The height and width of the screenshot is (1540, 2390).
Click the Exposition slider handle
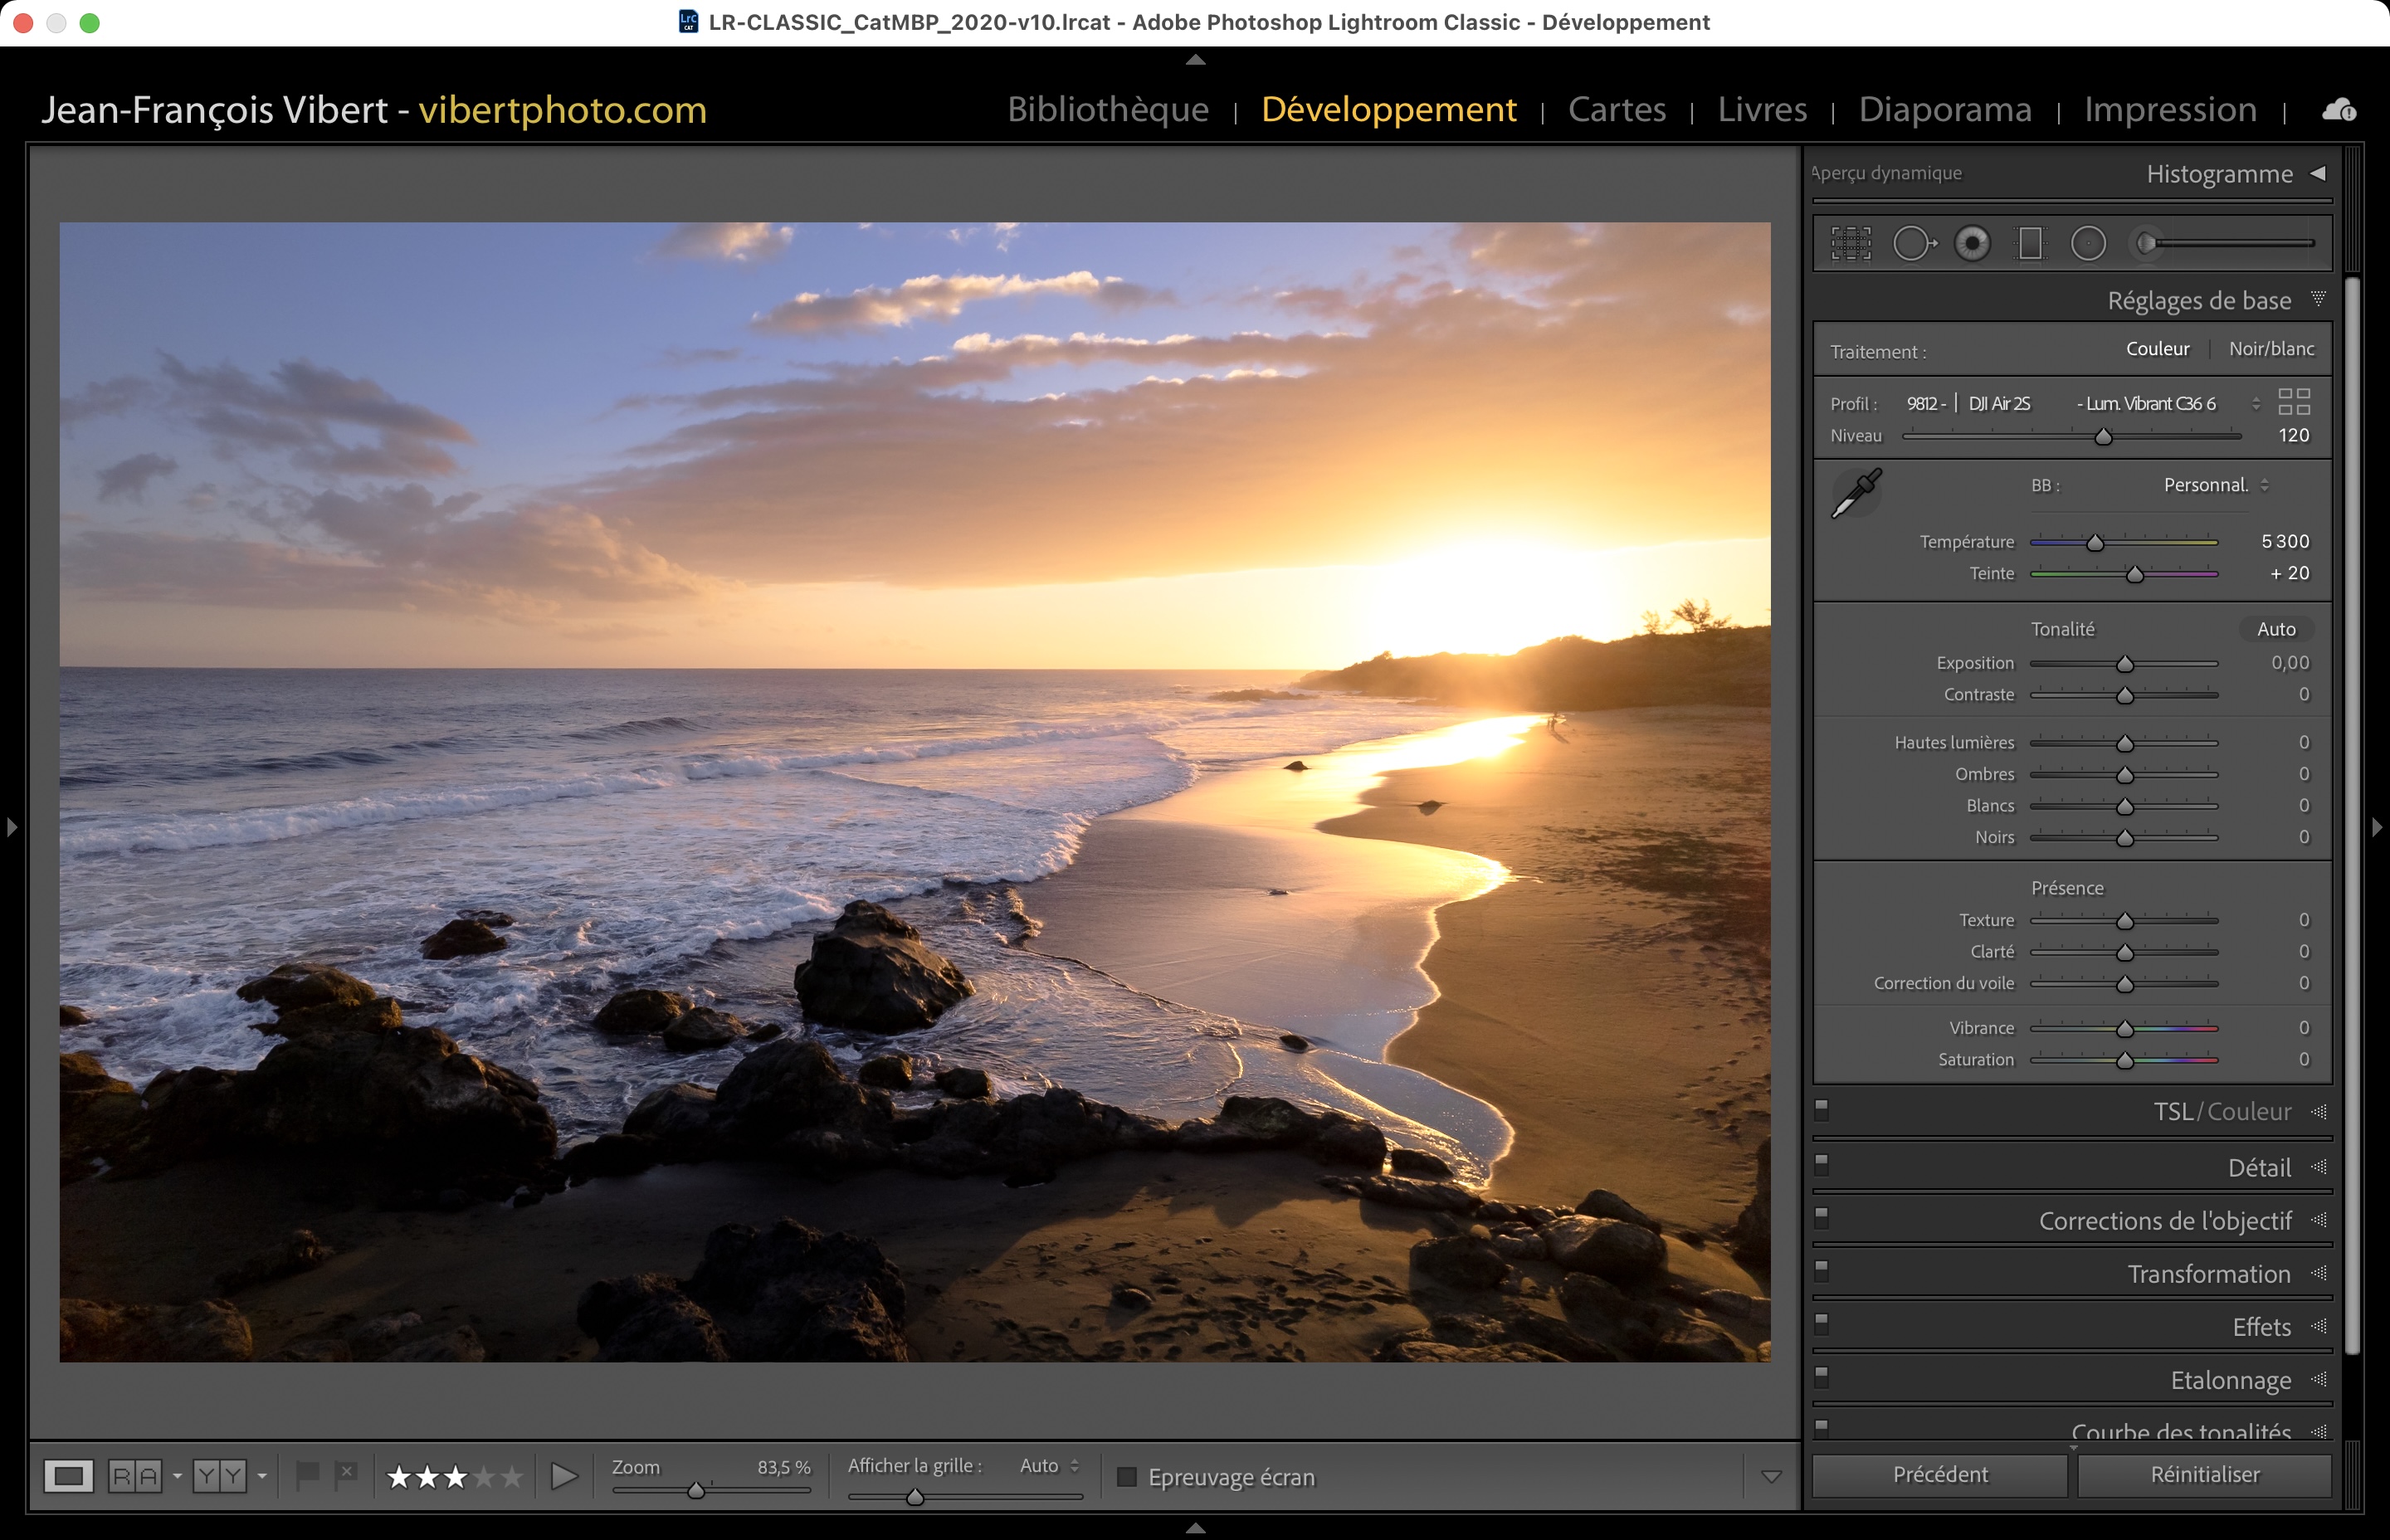click(2125, 664)
